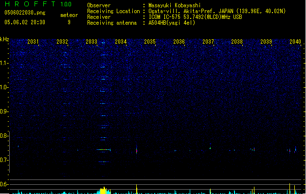This screenshot has width=306, height=194.
Task: Click the 0.9 kHz frequency label
Action: (4, 112)
